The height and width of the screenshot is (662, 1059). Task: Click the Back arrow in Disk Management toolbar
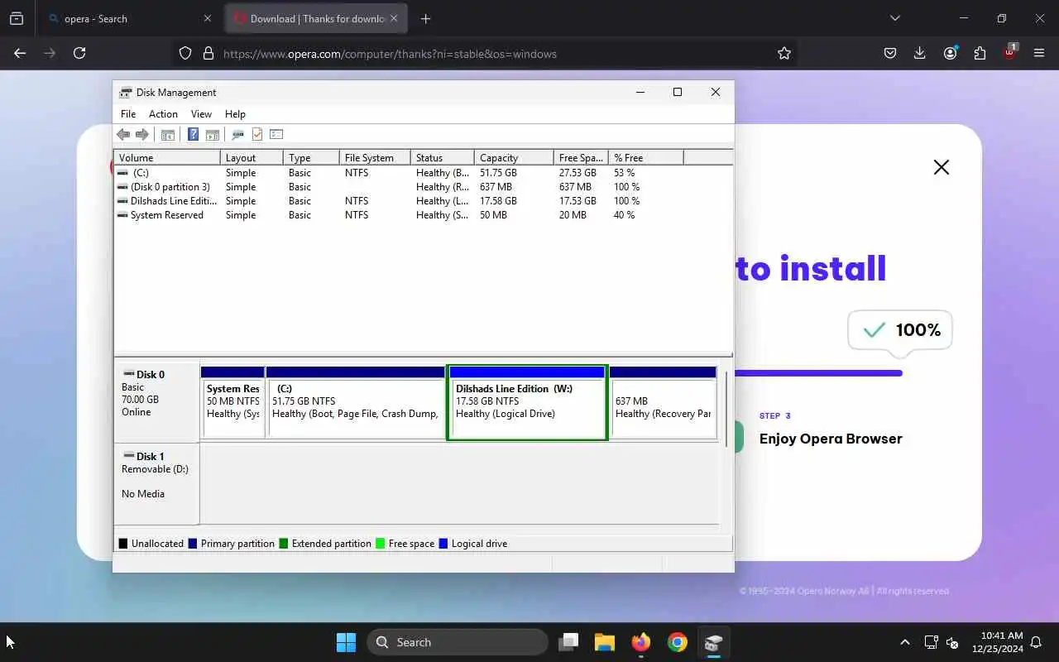pyautogui.click(x=123, y=134)
